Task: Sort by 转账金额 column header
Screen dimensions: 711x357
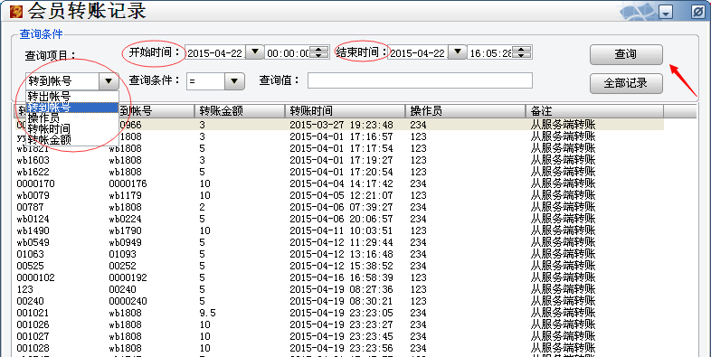Action: point(240,111)
